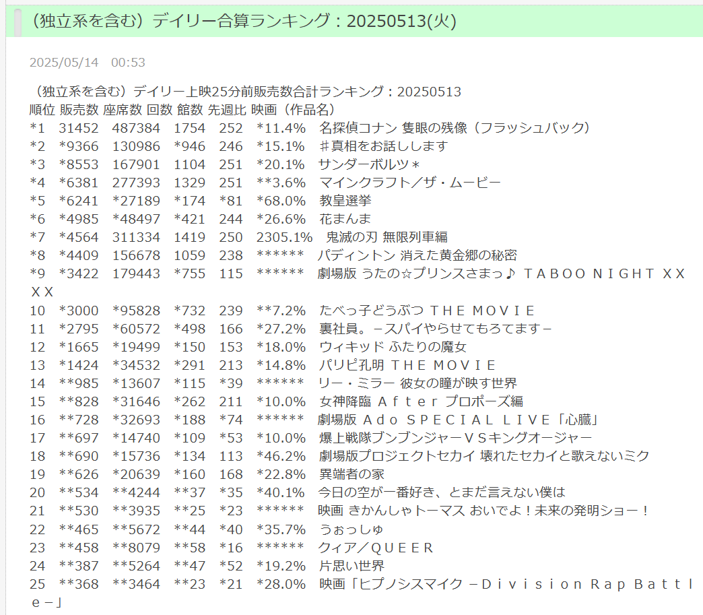The image size is (703, 615).
Task: Select the percentage "*68.0%"
Action: (281, 201)
